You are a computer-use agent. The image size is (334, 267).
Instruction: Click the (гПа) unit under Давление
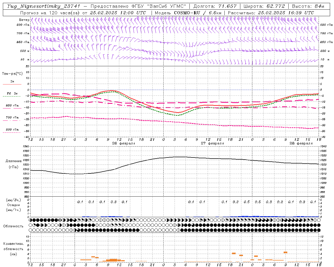[x=14, y=167]
